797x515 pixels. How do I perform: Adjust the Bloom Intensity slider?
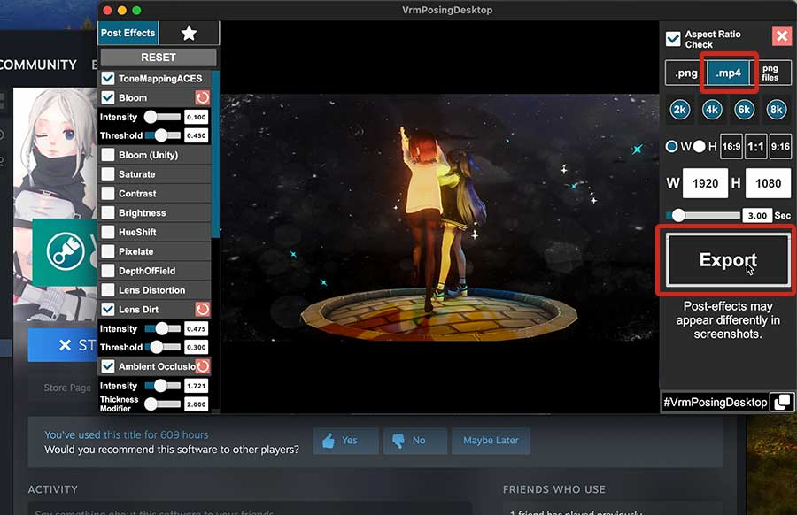162,118
